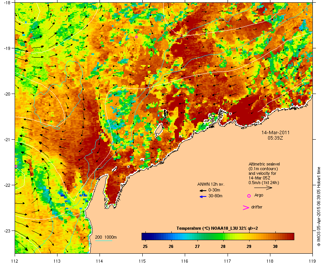This screenshot has width=324, height=263.
Task: Click the colorbar tick label 26
Action: point(171,246)
